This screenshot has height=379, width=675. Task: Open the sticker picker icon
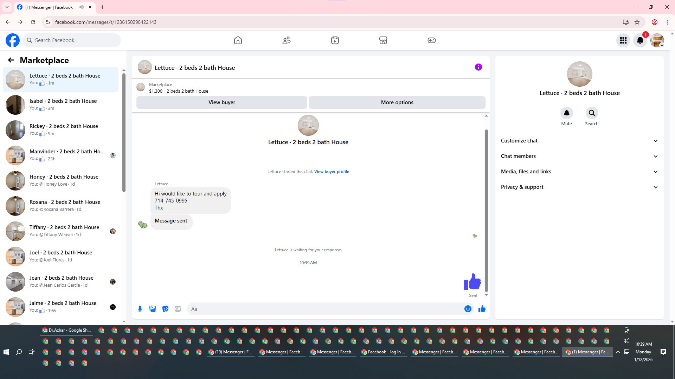click(165, 309)
